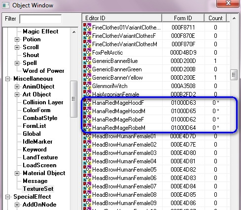Click the icon beside HeadBrowHumanFemale05
The image size is (241, 210).
[87, 170]
